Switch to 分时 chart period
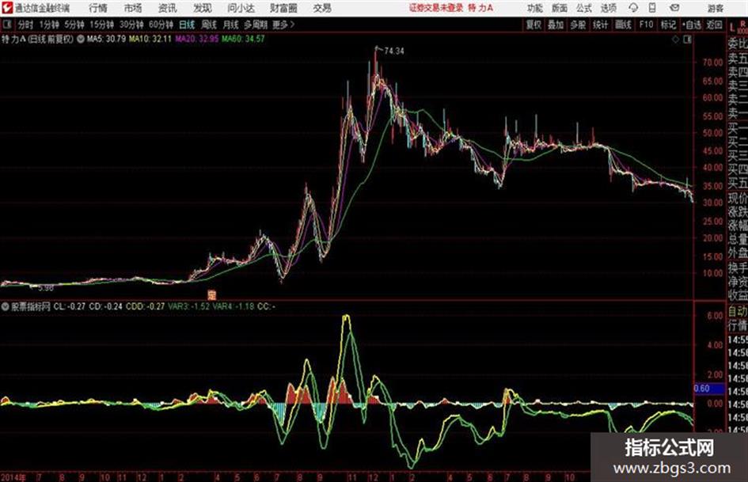 pos(26,25)
